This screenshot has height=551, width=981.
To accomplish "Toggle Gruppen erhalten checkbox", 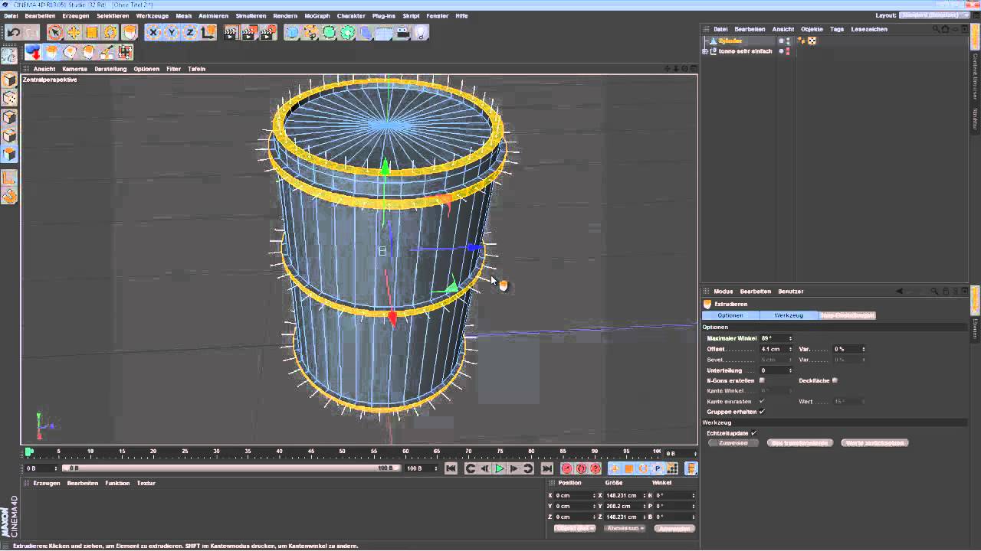I will coord(762,412).
